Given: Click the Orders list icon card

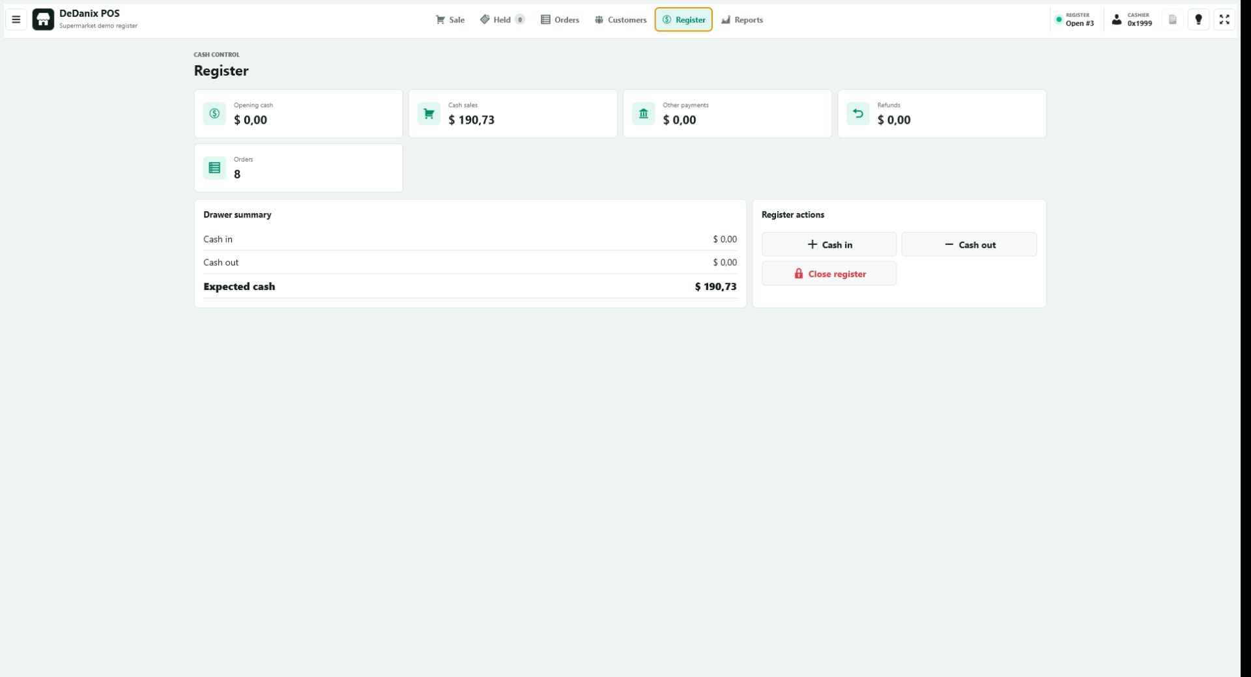Looking at the screenshot, I should pos(214,167).
